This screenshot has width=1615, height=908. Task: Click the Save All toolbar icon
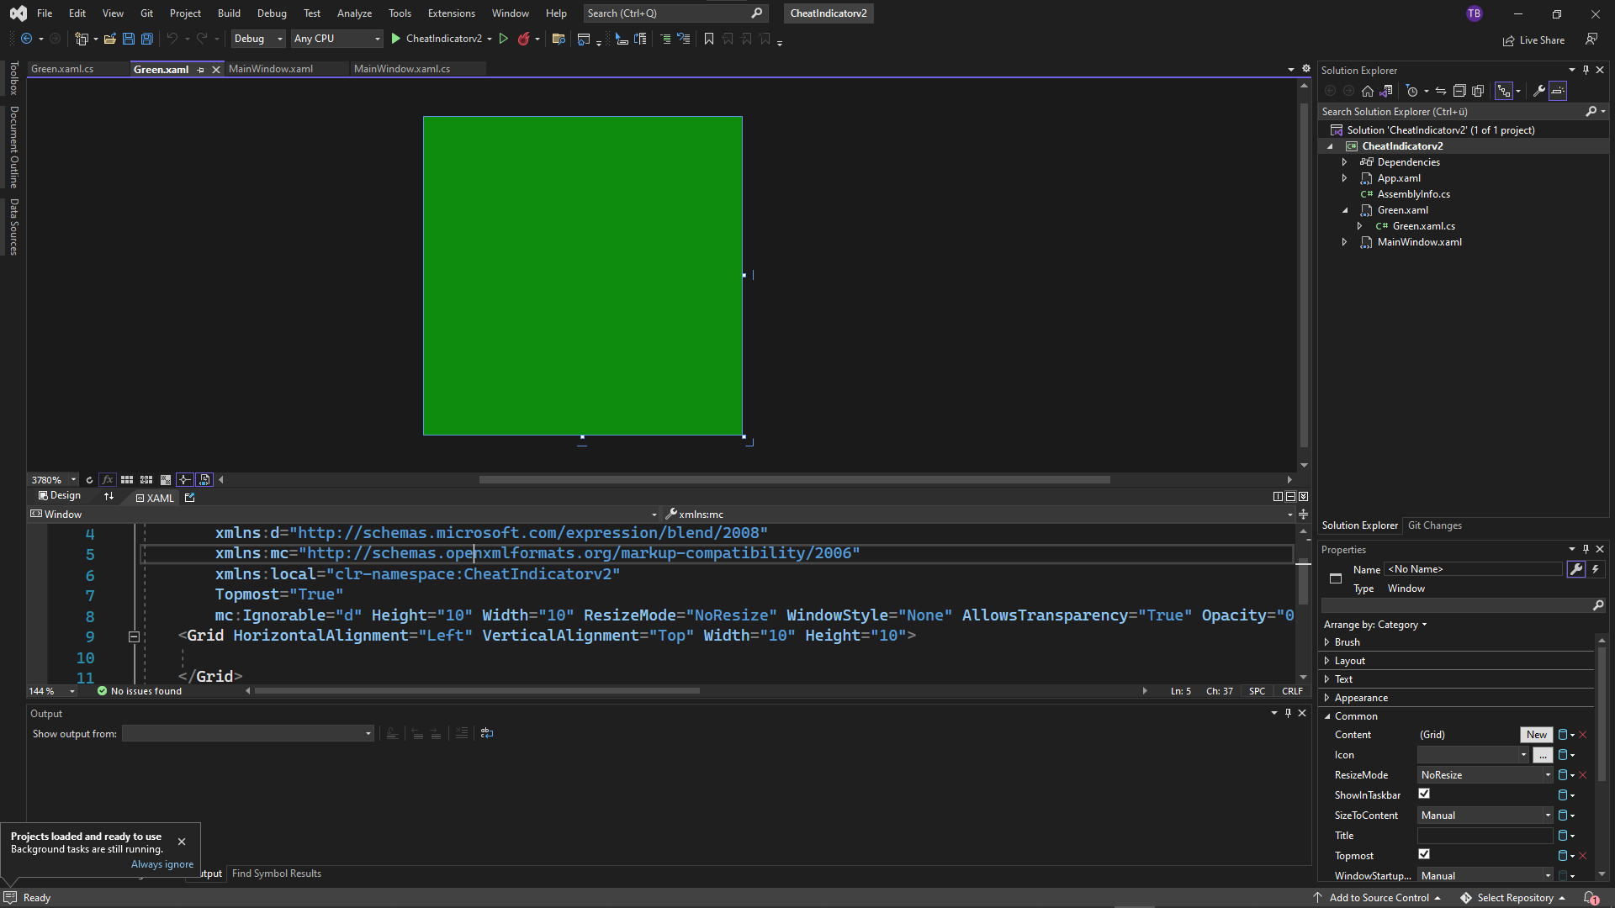point(147,39)
